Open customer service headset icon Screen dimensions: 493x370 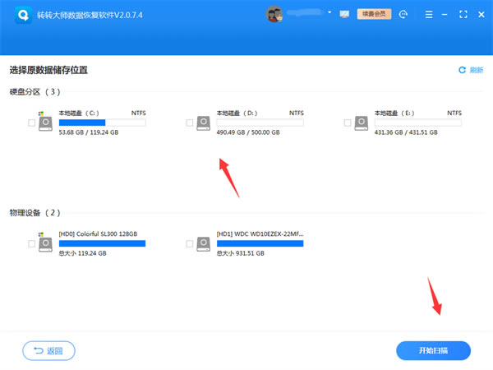pyautogui.click(x=404, y=14)
